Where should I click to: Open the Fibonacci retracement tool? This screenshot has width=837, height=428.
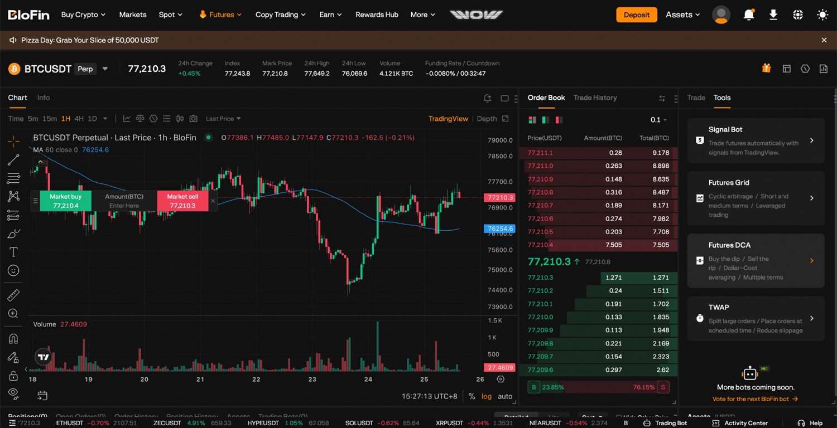click(x=13, y=178)
